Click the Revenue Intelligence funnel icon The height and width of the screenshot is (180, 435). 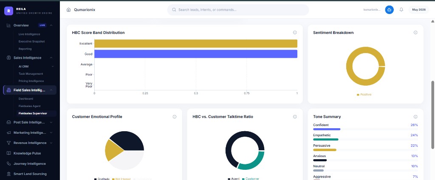click(x=8, y=143)
